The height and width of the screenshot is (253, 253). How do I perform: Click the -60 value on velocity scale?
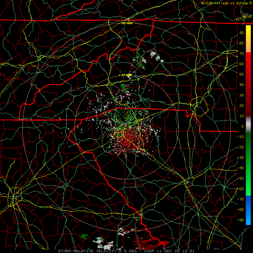[x=240, y=189]
